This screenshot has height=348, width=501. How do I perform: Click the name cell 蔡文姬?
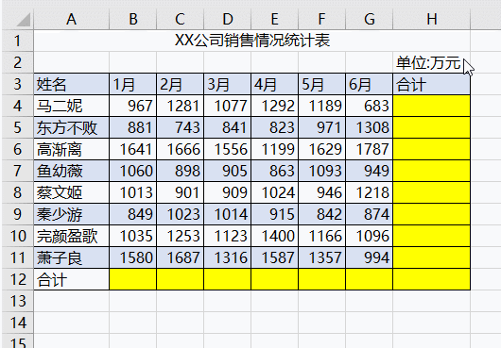71,192
